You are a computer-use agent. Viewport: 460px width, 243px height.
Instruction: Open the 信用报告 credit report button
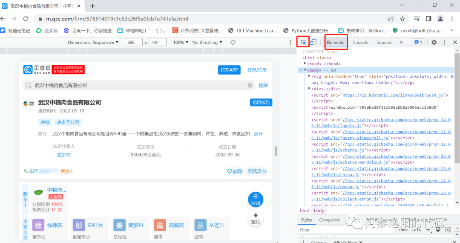coord(261,102)
